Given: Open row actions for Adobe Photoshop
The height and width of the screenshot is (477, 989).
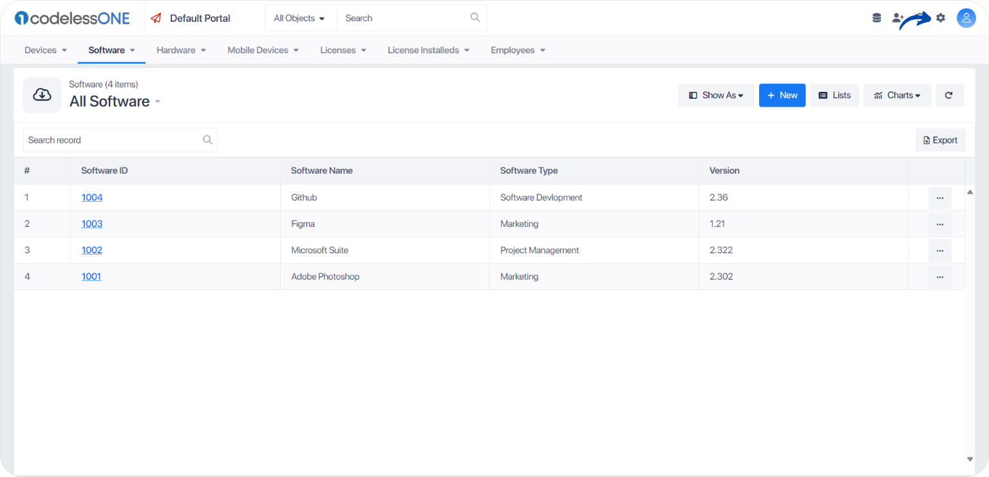Looking at the screenshot, I should 940,277.
